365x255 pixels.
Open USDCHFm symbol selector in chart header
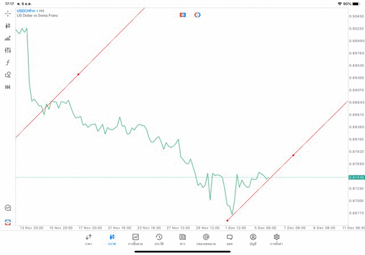click(x=26, y=10)
